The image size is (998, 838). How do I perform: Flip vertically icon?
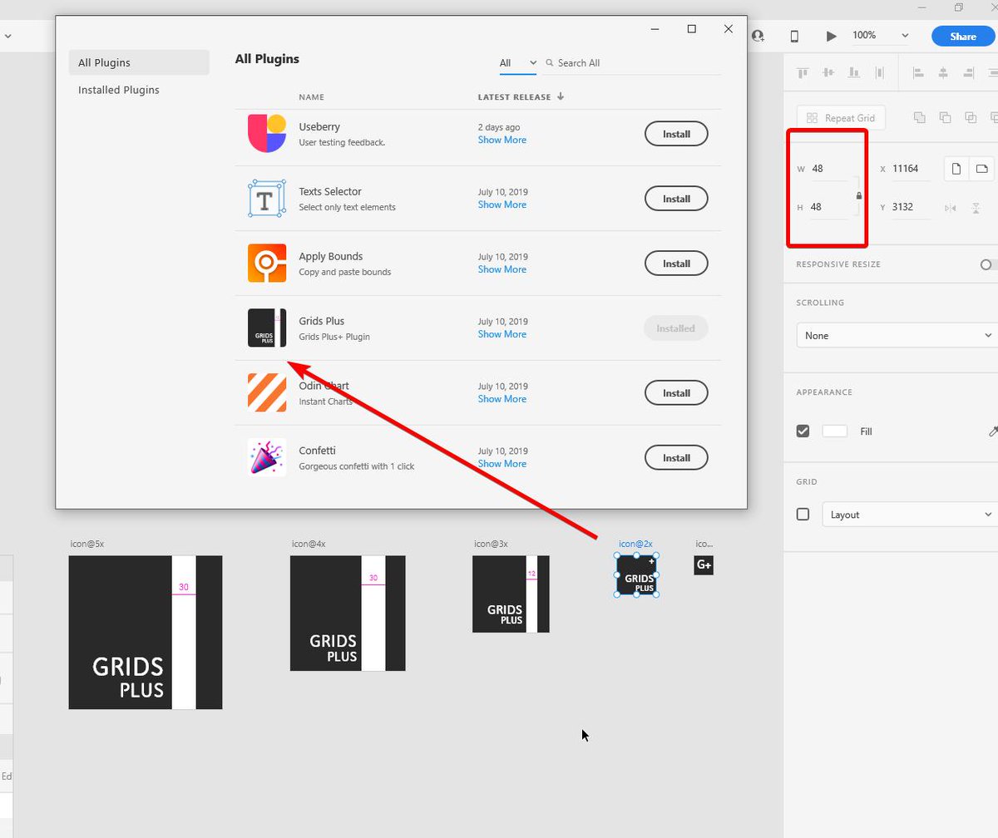tap(976, 208)
